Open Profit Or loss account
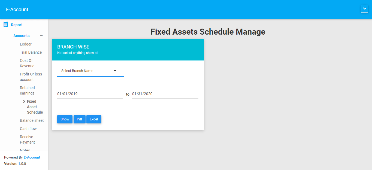 (31, 77)
